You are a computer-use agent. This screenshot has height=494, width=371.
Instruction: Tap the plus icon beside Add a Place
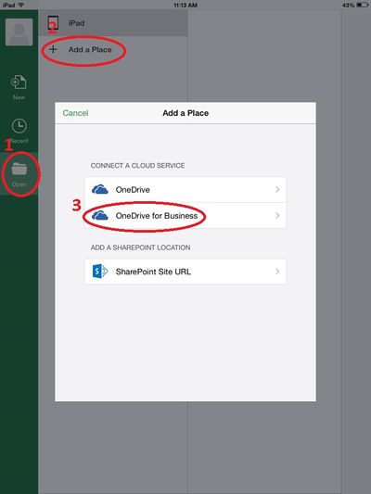click(x=53, y=49)
